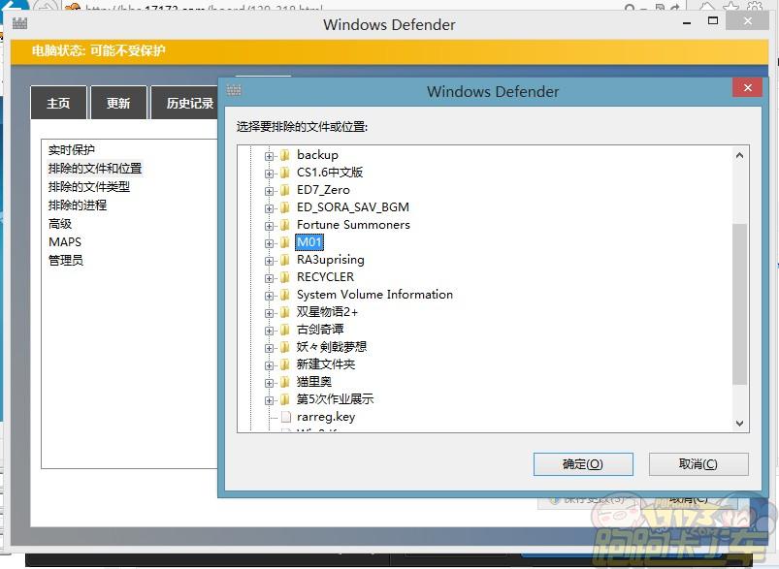
Task: Click the M01 folder icon
Action: click(x=285, y=242)
